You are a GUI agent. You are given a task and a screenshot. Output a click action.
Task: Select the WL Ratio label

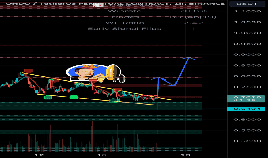pyautogui.click(x=125, y=23)
